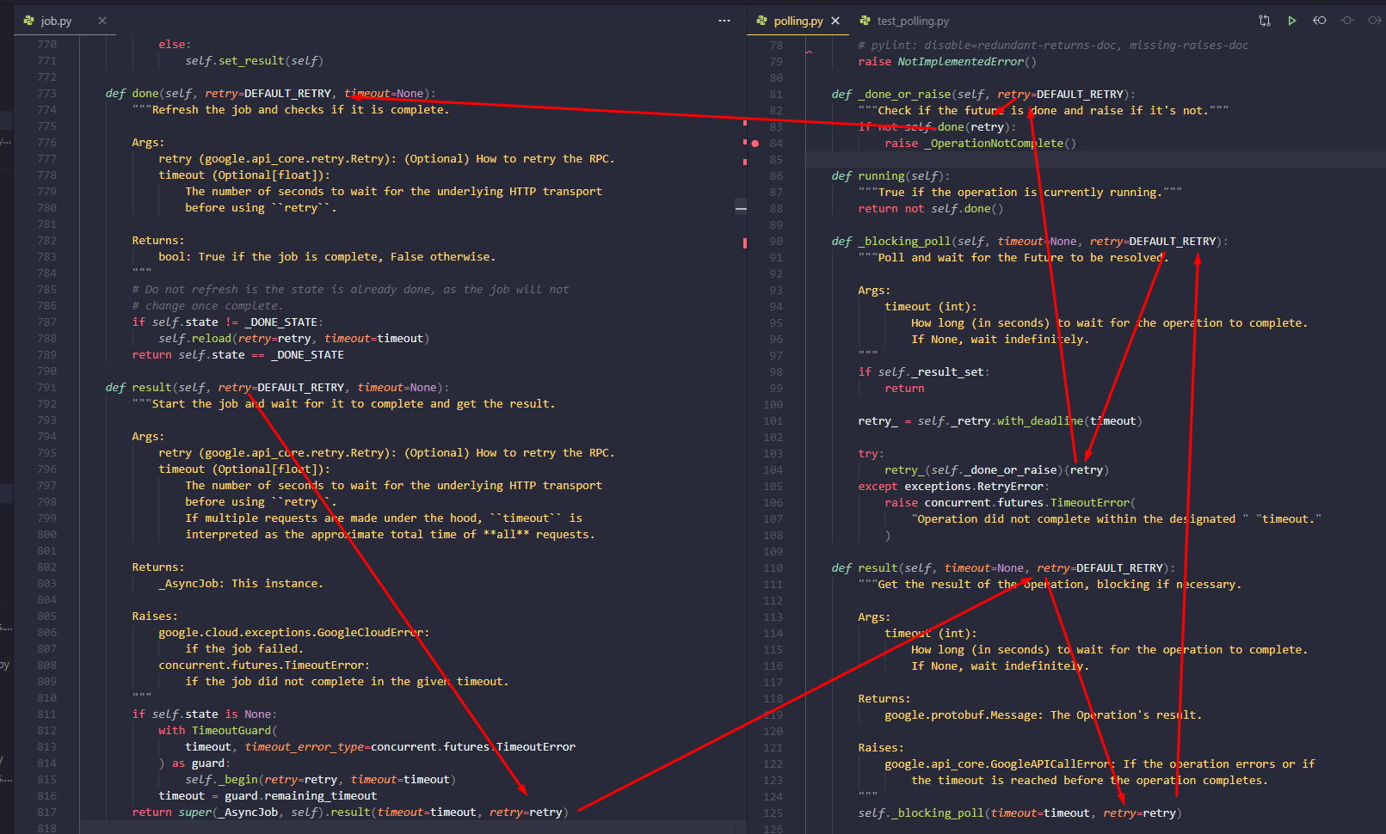
Task: Click 'reload' call on job.py line 788
Action: pos(212,339)
